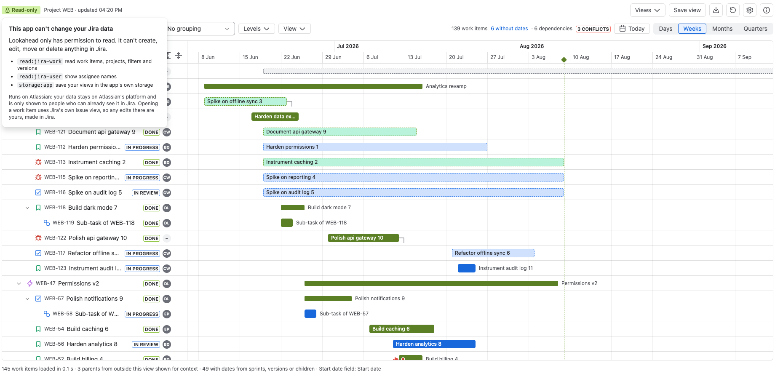Collapse the WEB-47 Permissions v2 epic

tap(19, 283)
